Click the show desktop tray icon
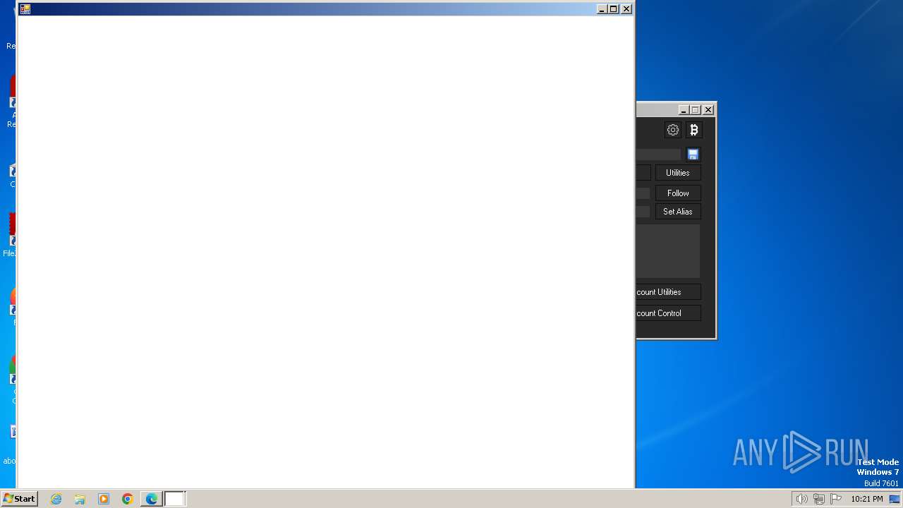903x508 pixels. tap(895, 499)
